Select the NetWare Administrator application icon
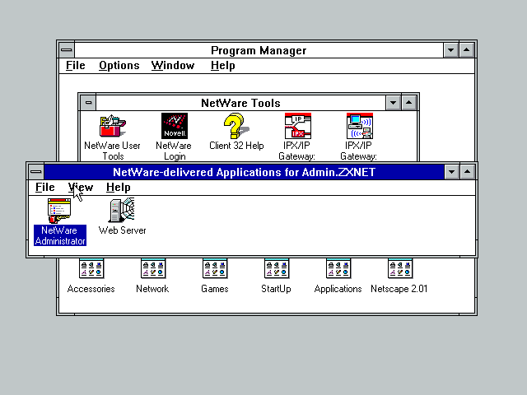This screenshot has width=527, height=395. point(59,211)
